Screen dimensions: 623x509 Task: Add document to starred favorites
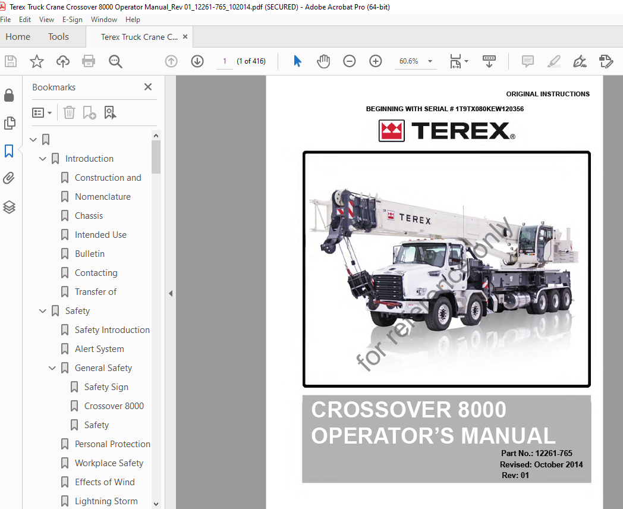(x=36, y=61)
